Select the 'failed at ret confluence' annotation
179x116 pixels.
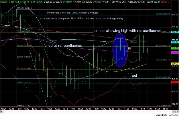pyautogui.click(x=63, y=46)
